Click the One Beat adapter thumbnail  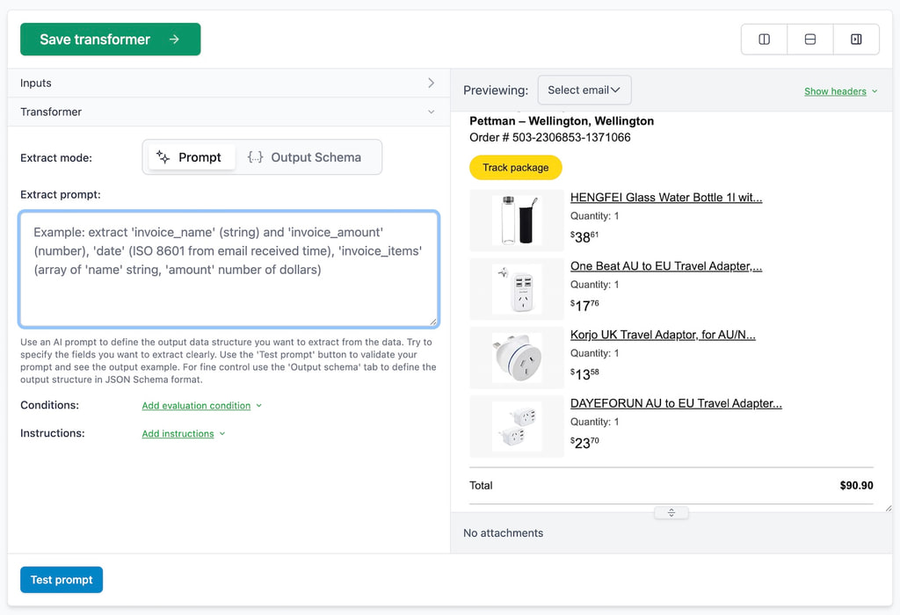pyautogui.click(x=517, y=289)
